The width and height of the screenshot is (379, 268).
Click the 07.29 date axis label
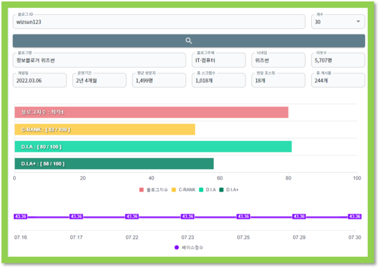point(299,237)
